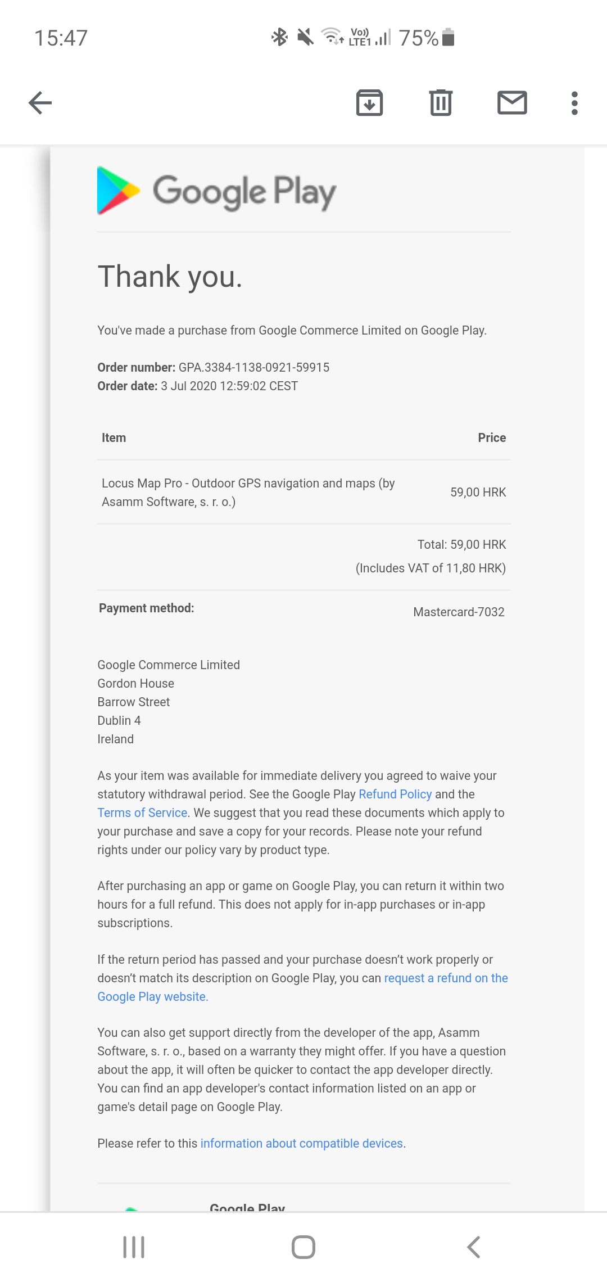Screen dimensions: 607x1282
Task: Tap the Locus Map Pro item name
Action: (x=248, y=492)
